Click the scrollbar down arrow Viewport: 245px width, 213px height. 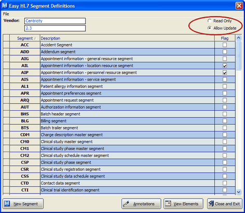pyautogui.click(x=239, y=192)
